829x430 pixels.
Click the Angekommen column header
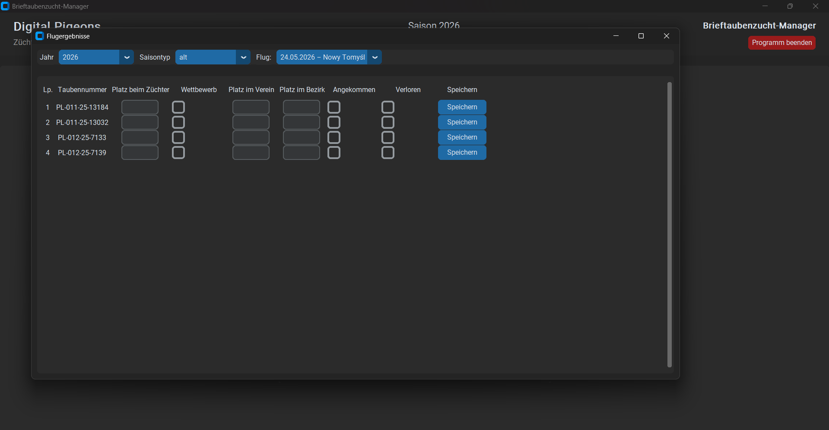click(354, 89)
